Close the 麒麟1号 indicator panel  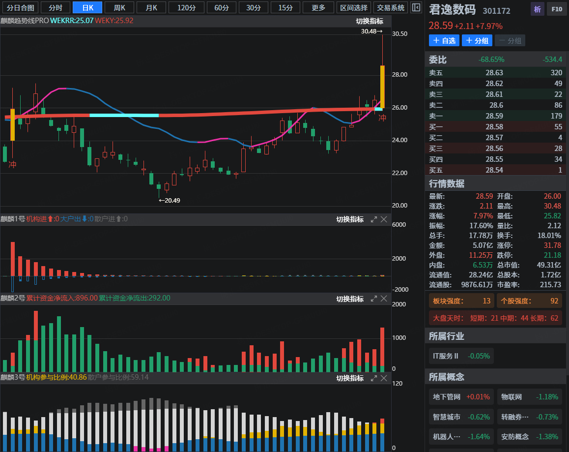point(384,219)
